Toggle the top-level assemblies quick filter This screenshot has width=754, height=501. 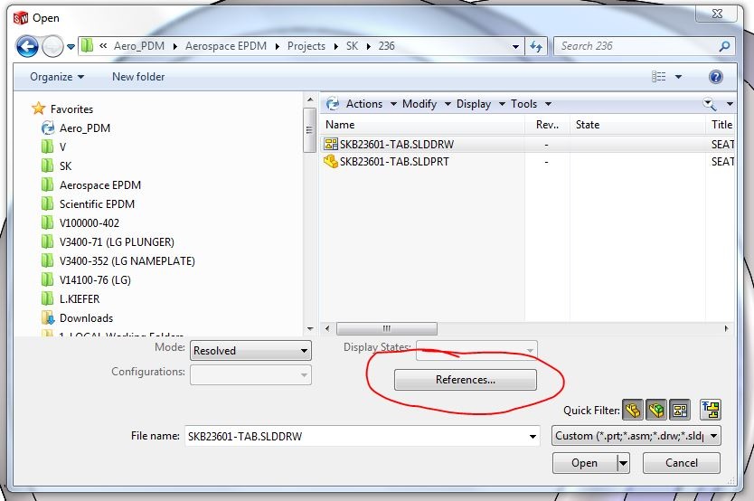[x=711, y=410]
